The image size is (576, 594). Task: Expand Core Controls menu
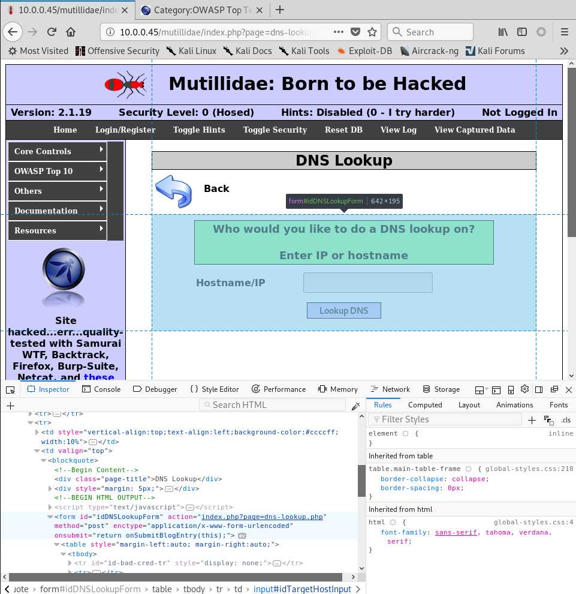pos(57,151)
